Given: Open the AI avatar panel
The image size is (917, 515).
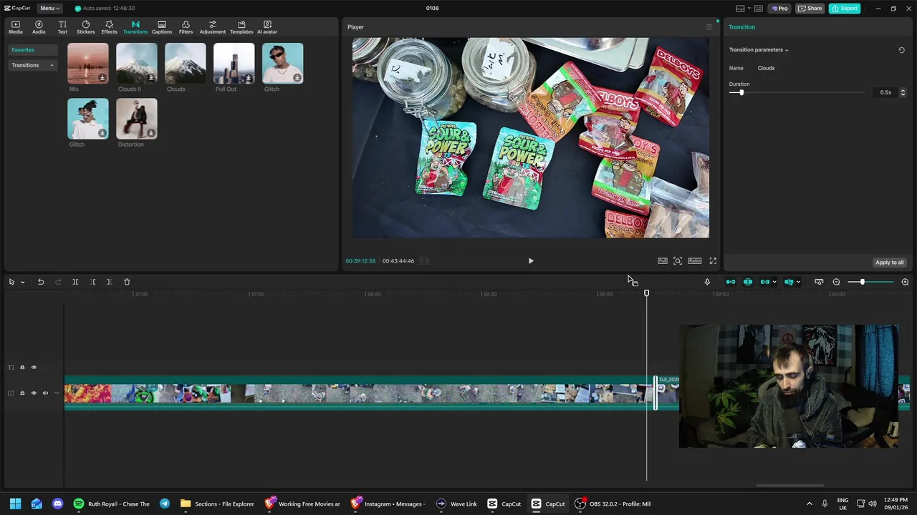Looking at the screenshot, I should tap(267, 27).
